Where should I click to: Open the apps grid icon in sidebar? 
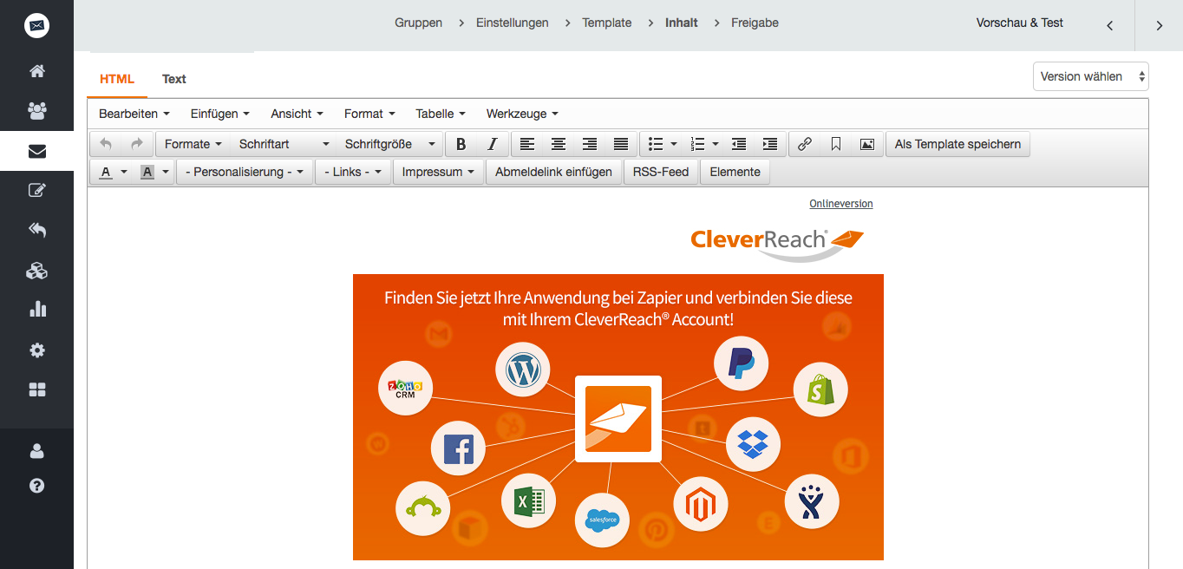36,390
